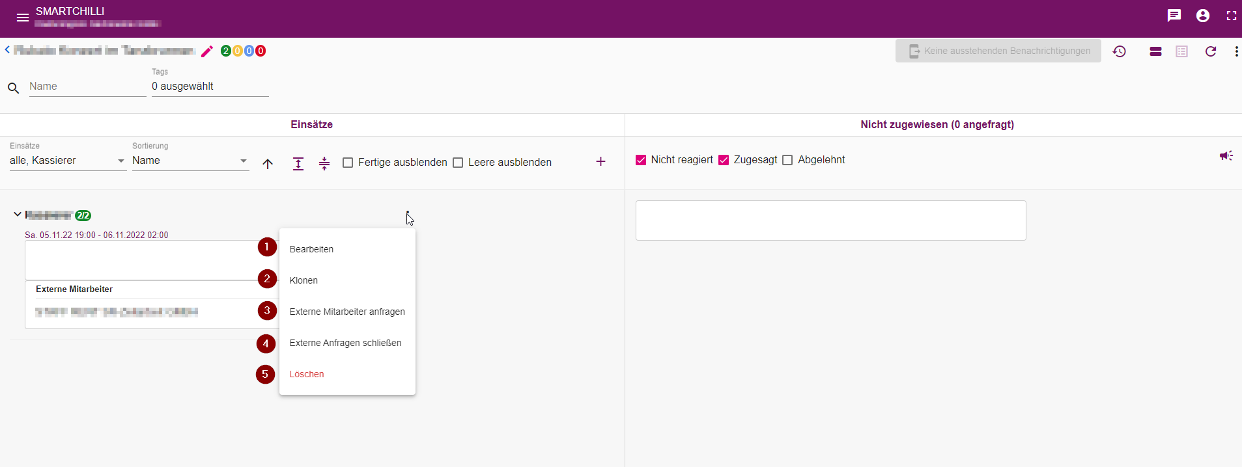Screen dimensions: 1242x467
Task: Open the Sortierung dropdown
Action: pos(190,161)
